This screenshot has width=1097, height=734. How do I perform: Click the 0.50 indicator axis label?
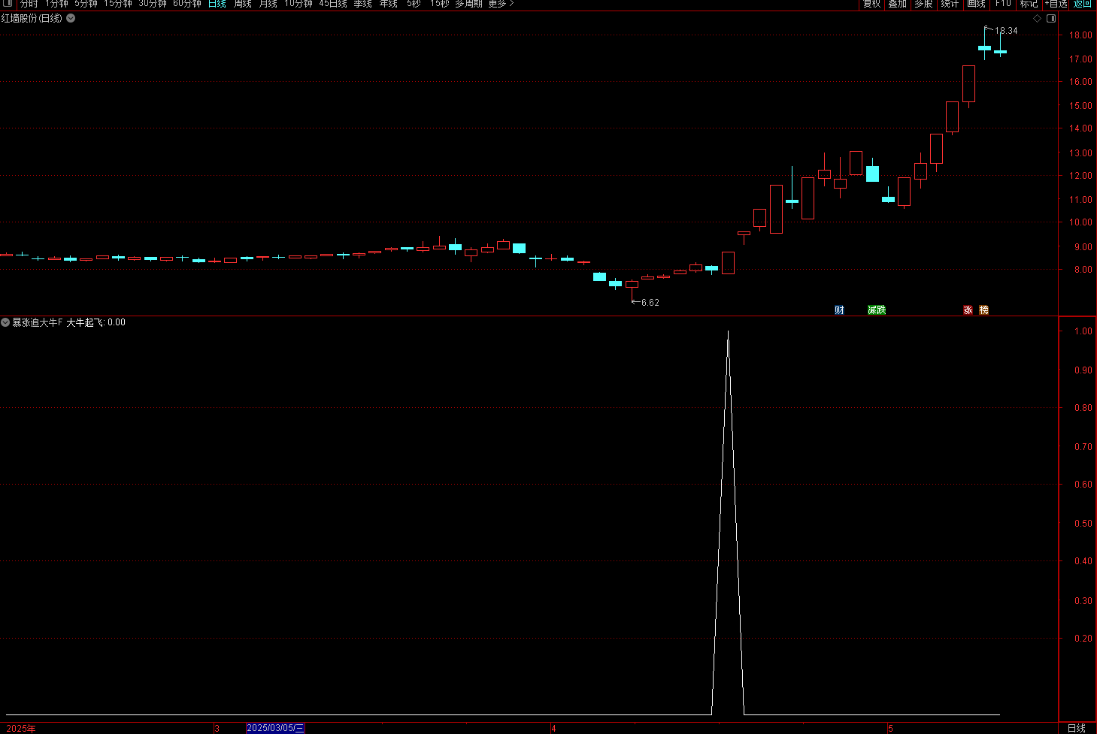pyautogui.click(x=1083, y=524)
